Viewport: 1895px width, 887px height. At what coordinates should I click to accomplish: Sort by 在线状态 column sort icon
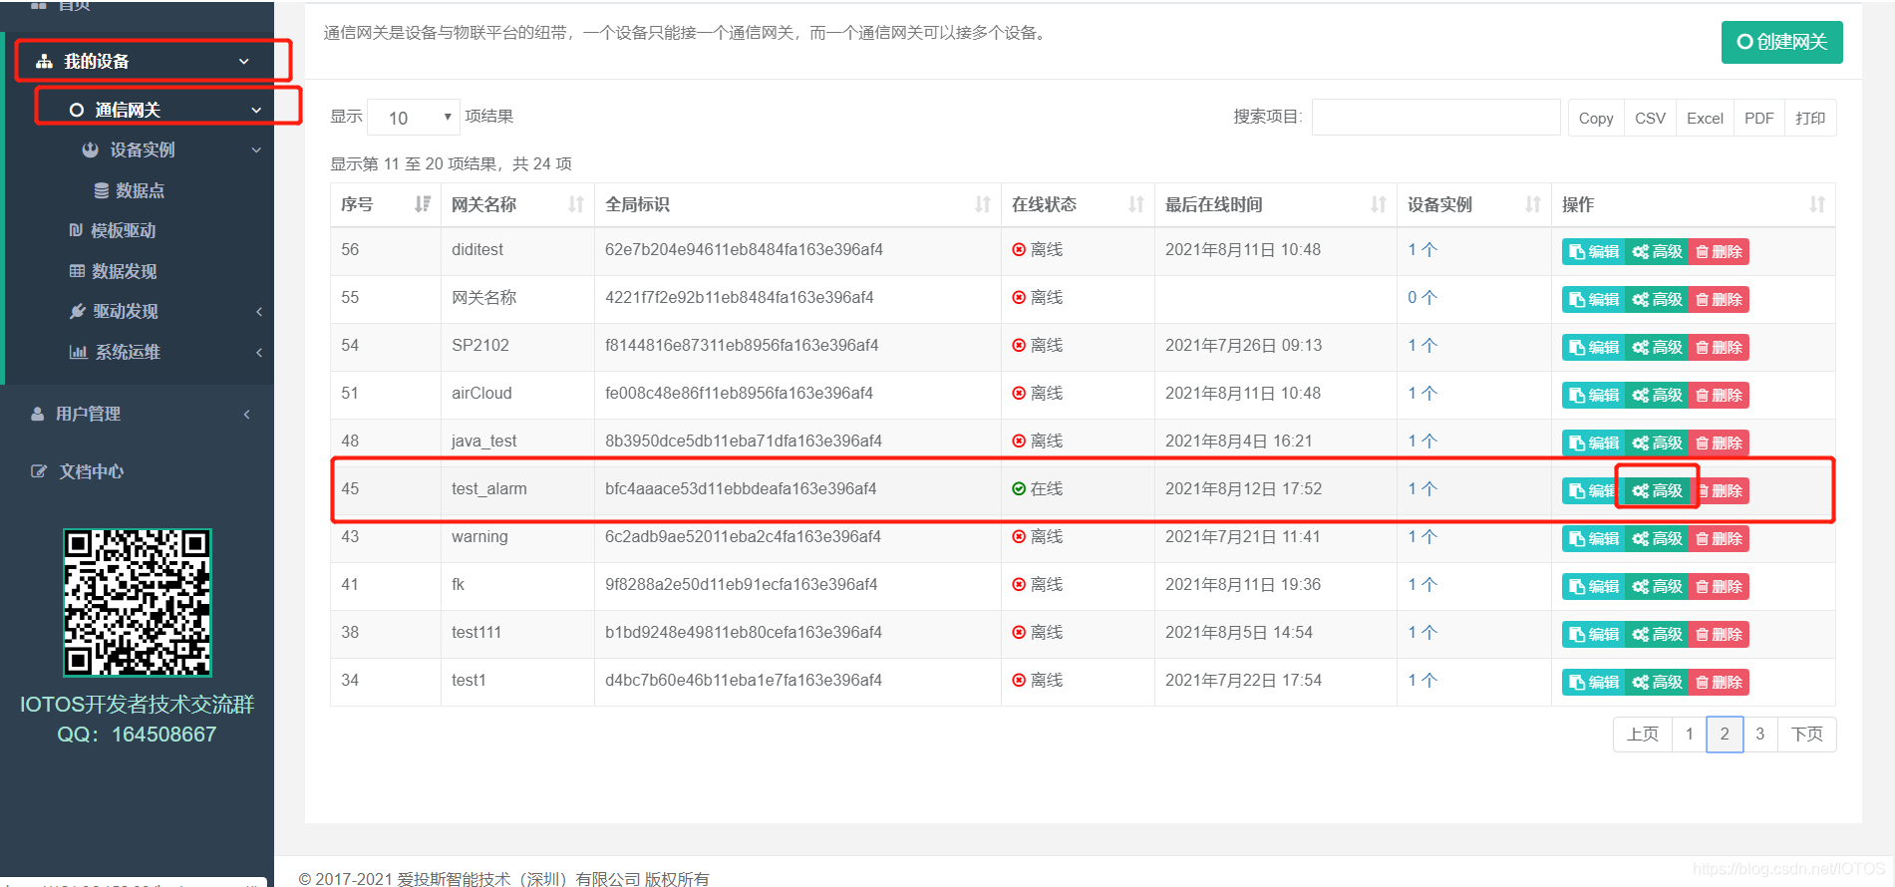coord(1136,204)
